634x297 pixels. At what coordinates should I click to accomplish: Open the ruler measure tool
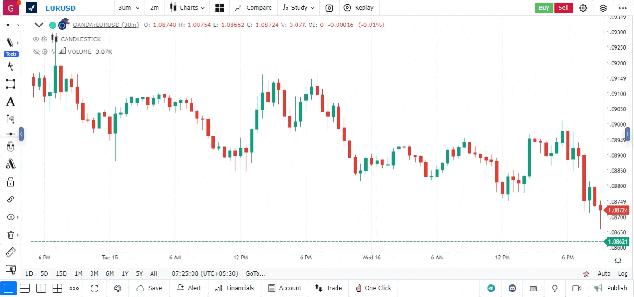[x=10, y=252]
